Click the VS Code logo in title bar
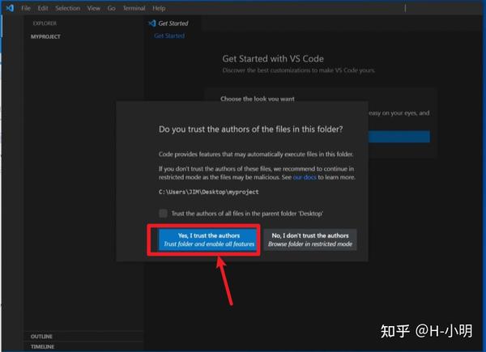 coord(10,8)
